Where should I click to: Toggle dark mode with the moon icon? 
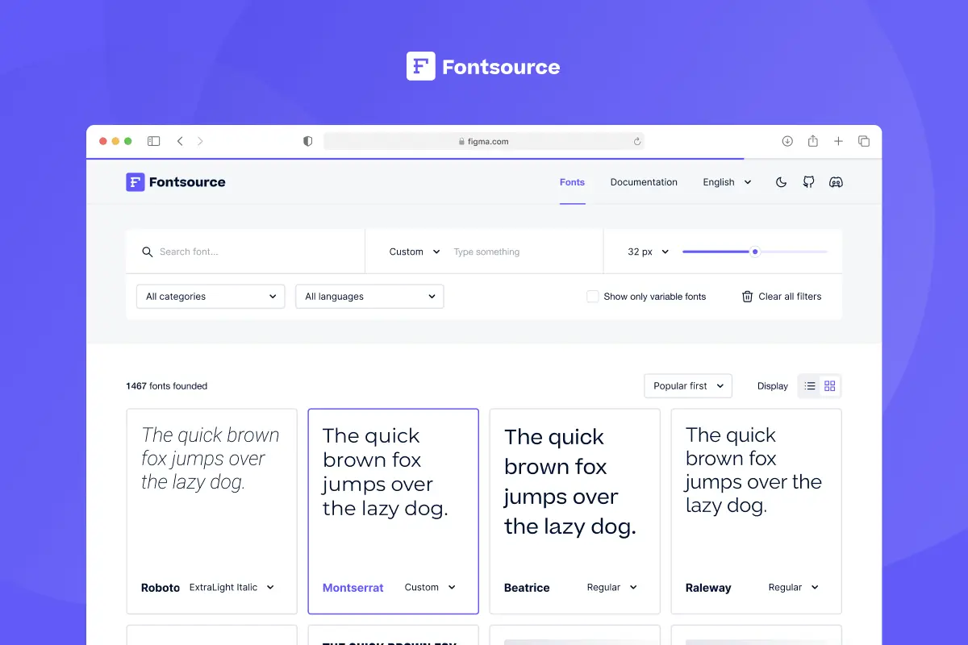point(780,181)
